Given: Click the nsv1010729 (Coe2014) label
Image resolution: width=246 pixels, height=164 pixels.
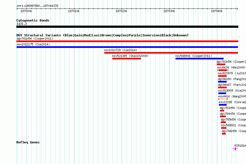Looking at the screenshot, I should 121,50.
